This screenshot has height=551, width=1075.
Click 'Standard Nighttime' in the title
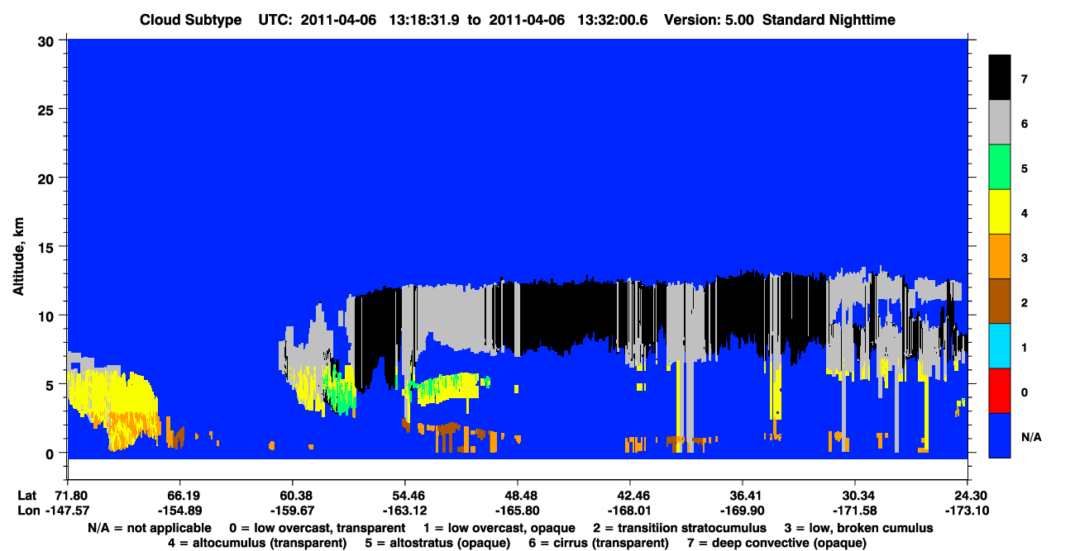(829, 20)
